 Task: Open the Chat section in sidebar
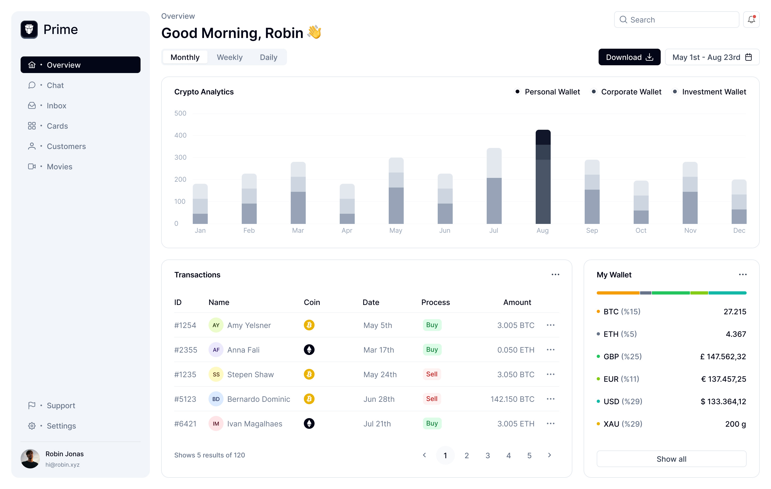[x=55, y=85]
